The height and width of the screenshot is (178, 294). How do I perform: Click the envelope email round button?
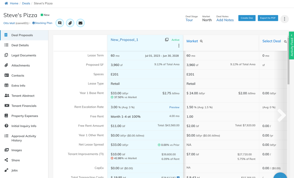pos(80,23)
